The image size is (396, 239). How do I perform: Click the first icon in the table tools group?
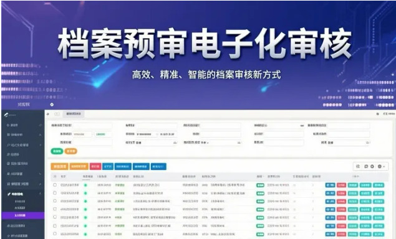point(358,166)
